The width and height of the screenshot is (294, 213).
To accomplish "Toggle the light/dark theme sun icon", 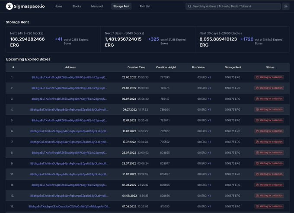I will tap(286, 6).
